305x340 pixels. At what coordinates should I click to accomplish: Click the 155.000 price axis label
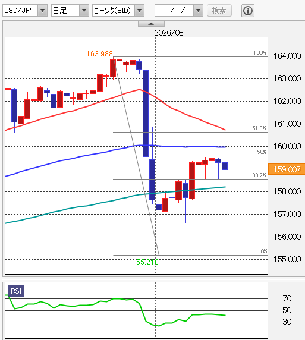coord(287,259)
